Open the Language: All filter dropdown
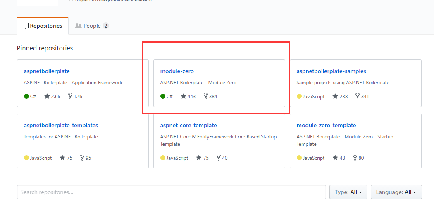This screenshot has height=211, width=434. point(396,192)
